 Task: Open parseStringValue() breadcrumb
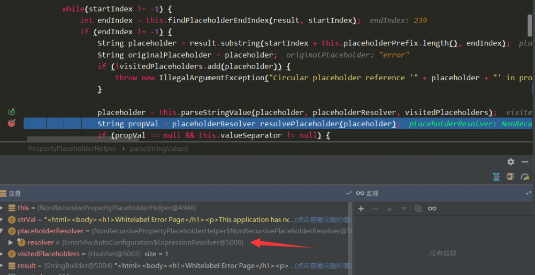pyautogui.click(x=159, y=149)
